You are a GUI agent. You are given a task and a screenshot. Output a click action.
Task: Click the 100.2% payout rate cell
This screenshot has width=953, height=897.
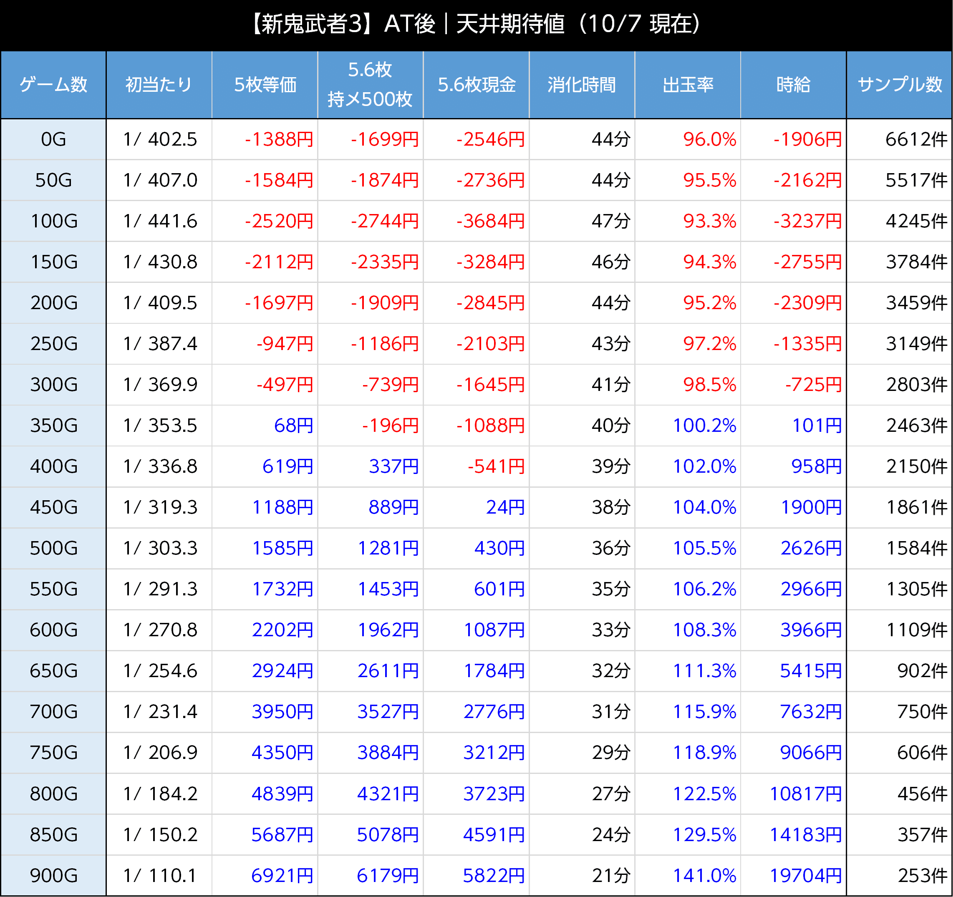click(x=704, y=426)
